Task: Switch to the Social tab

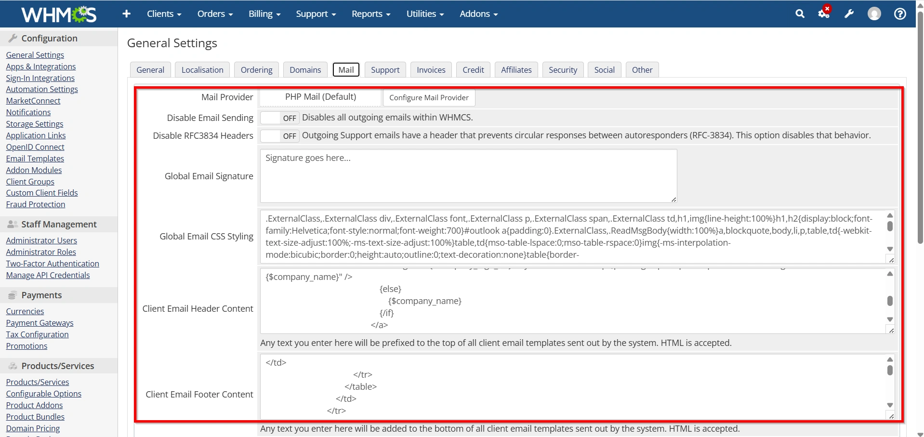Action: coord(604,70)
